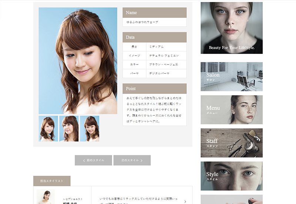Click the カラー row label

(134, 65)
